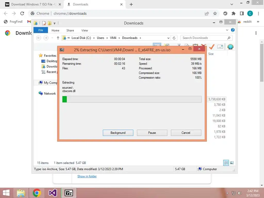Refresh the Downloads folder

[x=174, y=38]
